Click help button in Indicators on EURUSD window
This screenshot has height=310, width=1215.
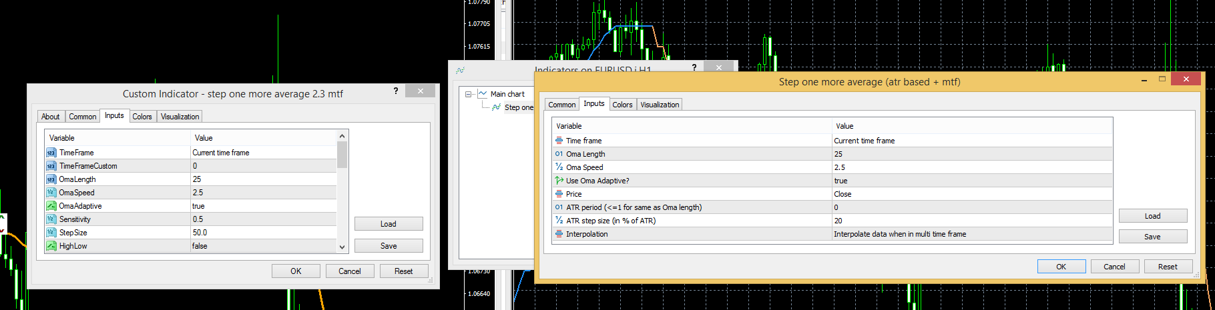click(x=694, y=67)
